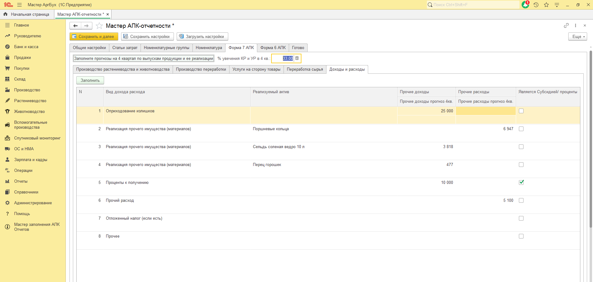Click Сохранить настройки button

(x=147, y=36)
